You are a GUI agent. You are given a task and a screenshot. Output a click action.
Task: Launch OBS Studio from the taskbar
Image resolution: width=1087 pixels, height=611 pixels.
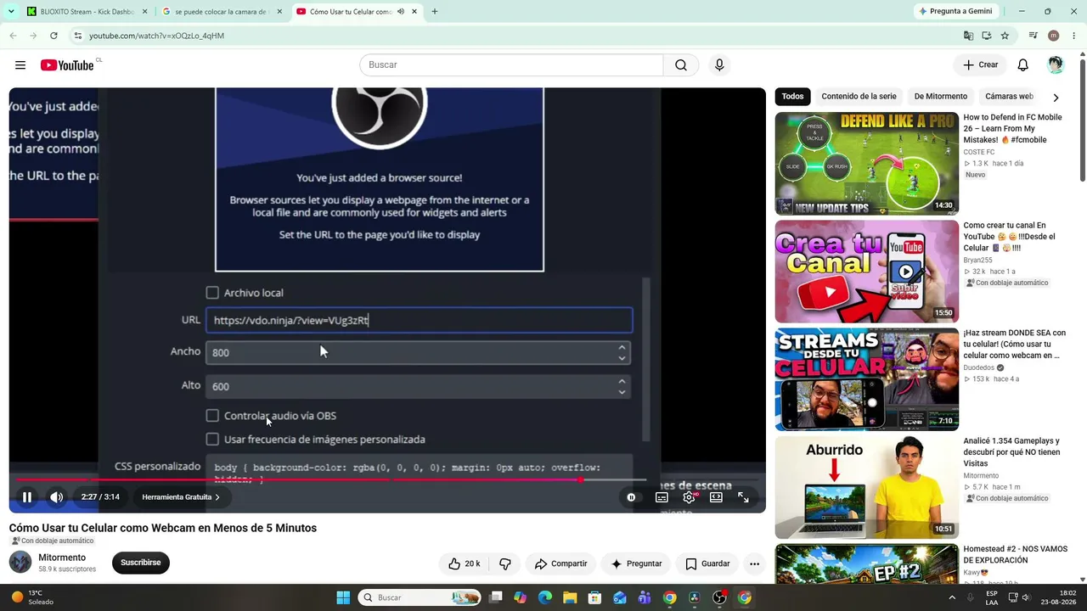click(x=719, y=597)
